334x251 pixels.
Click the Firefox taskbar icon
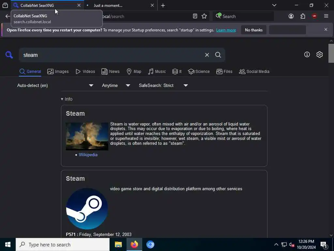(x=134, y=244)
